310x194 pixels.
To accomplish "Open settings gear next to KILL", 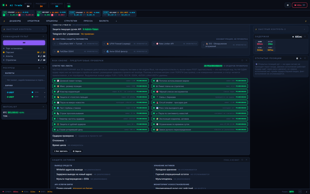I will click(288, 5).
